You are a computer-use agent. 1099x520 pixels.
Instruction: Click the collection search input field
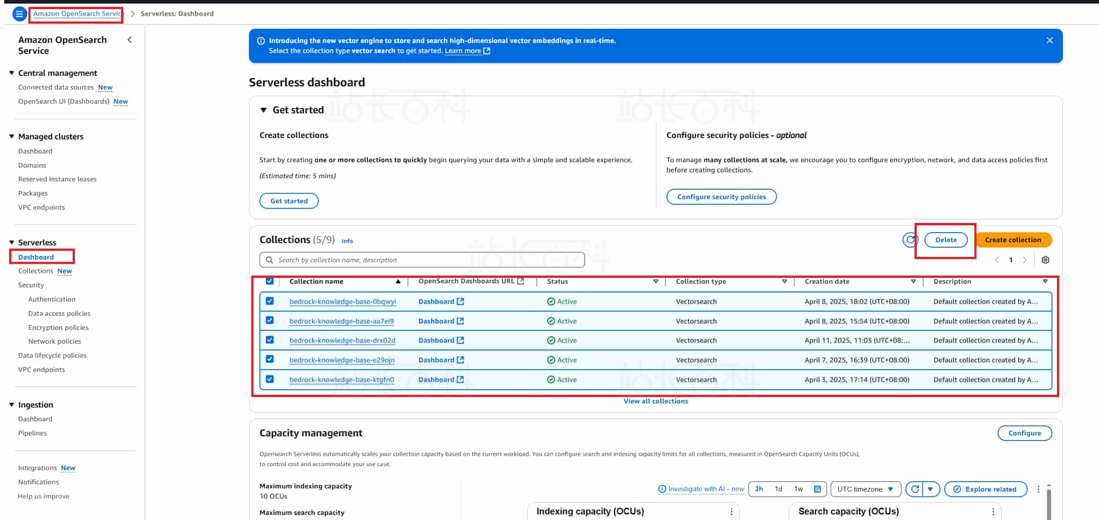click(x=422, y=260)
